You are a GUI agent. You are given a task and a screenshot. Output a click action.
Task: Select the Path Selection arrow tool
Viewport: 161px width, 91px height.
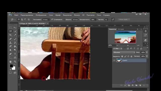(10, 58)
